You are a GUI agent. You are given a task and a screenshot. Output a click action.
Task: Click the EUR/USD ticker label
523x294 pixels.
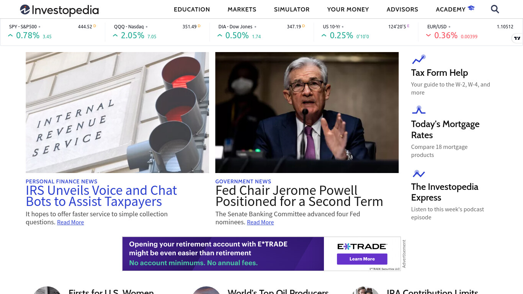click(x=437, y=27)
